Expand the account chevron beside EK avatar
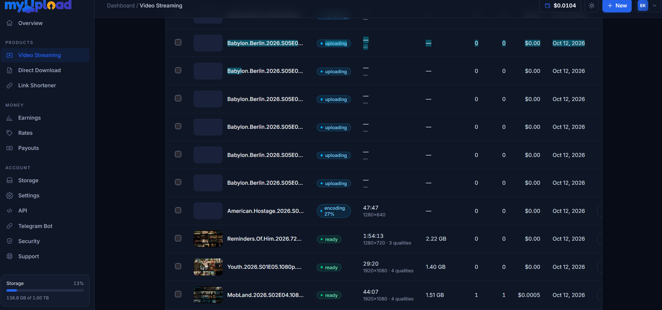The width and height of the screenshot is (662, 310). click(653, 6)
